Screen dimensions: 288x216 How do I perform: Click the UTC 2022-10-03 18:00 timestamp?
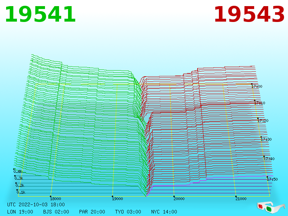tap(36, 204)
